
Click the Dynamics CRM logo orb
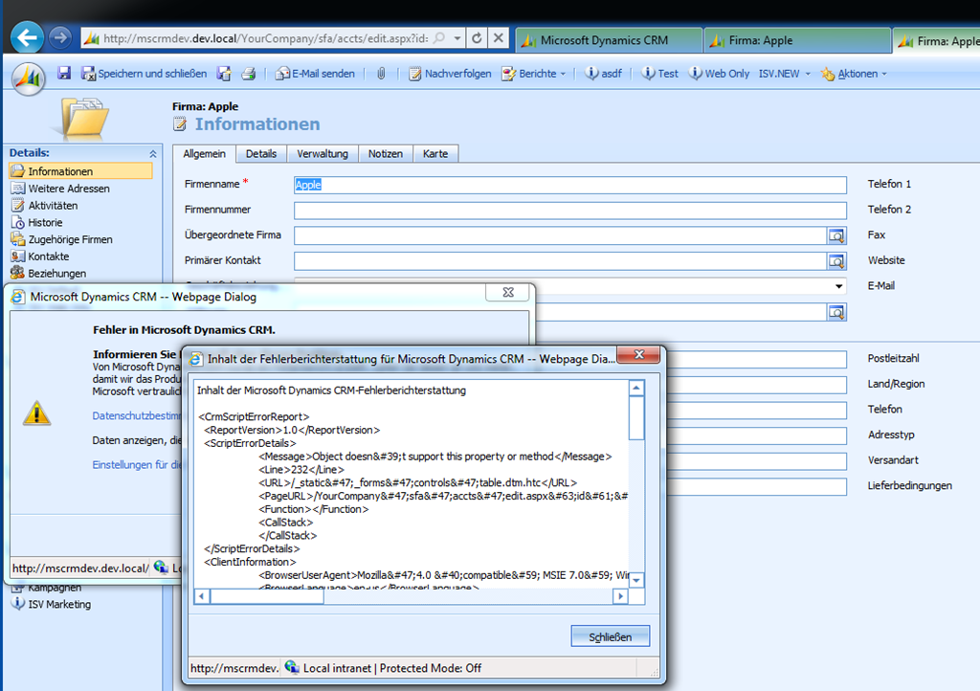pos(29,78)
